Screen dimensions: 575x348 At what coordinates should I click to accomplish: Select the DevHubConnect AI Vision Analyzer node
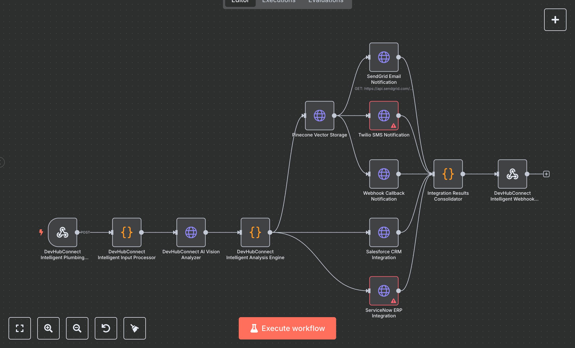tap(191, 232)
